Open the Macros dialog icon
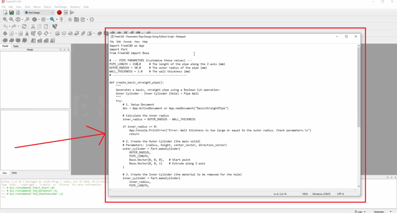The width and height of the screenshot is (397, 213). [x=66, y=12]
